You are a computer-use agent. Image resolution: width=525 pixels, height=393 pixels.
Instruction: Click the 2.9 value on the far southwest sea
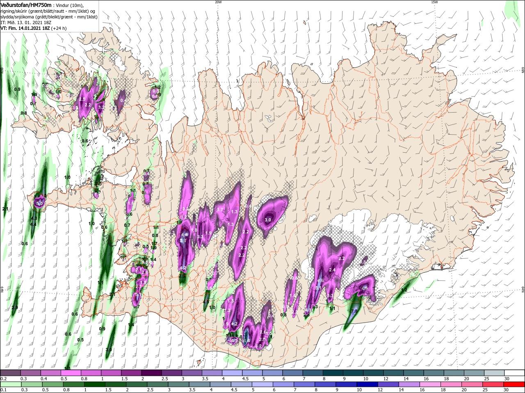pos(15,307)
